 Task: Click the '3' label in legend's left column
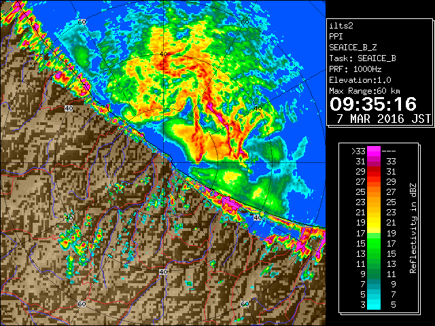pyautogui.click(x=363, y=305)
